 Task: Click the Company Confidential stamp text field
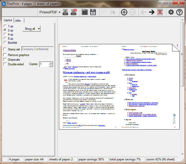click(37, 49)
